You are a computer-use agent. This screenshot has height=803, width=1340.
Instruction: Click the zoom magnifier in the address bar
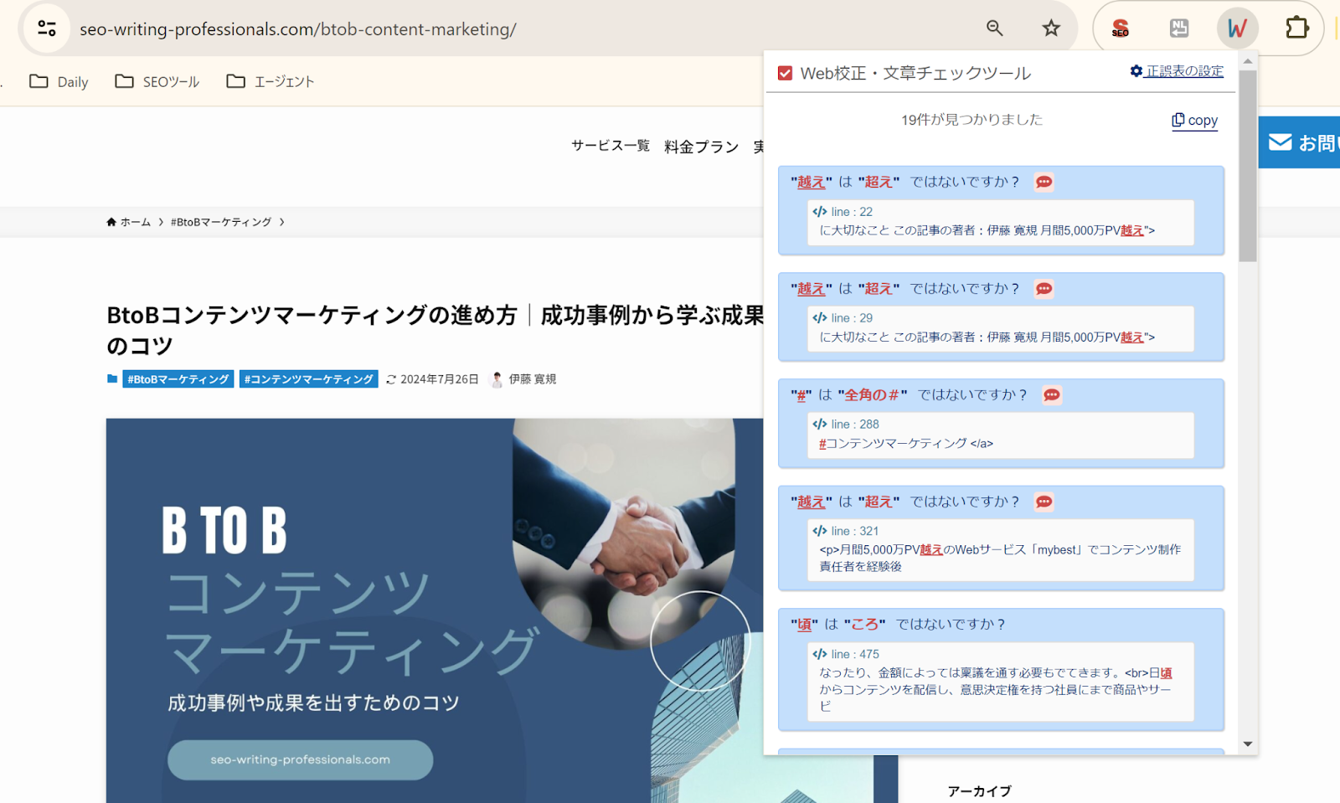point(994,28)
